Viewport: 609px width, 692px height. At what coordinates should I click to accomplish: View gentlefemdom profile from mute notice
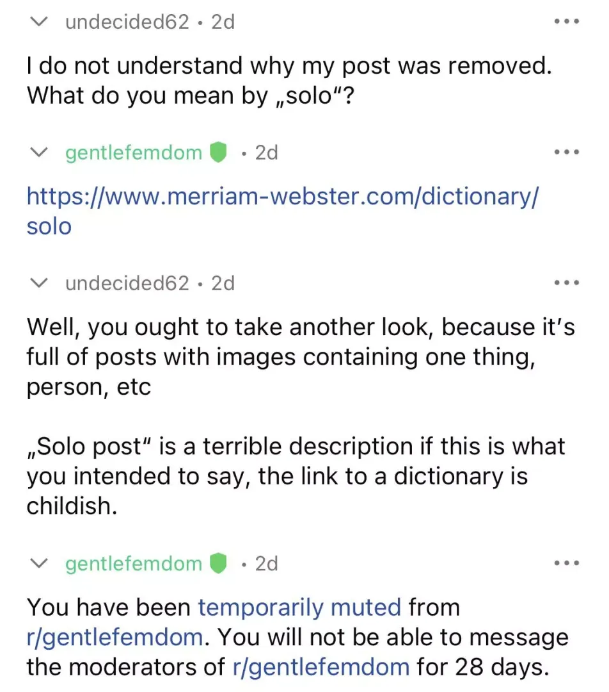point(134,564)
